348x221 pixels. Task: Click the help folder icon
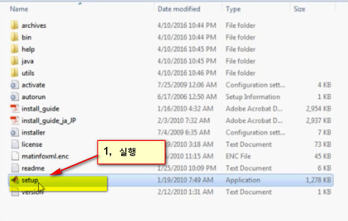[x=14, y=49]
